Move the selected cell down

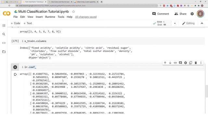(x=170, y=63)
